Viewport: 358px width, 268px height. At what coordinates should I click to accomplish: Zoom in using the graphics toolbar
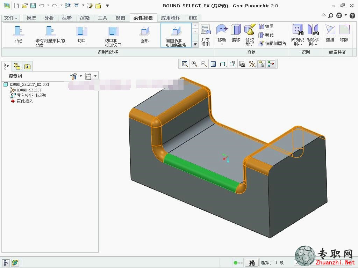194,64
